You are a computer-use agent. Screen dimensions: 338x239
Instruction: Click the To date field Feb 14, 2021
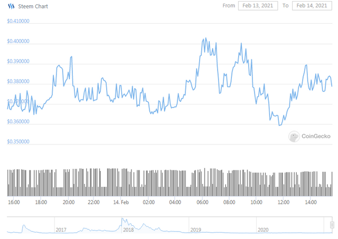tap(312, 6)
